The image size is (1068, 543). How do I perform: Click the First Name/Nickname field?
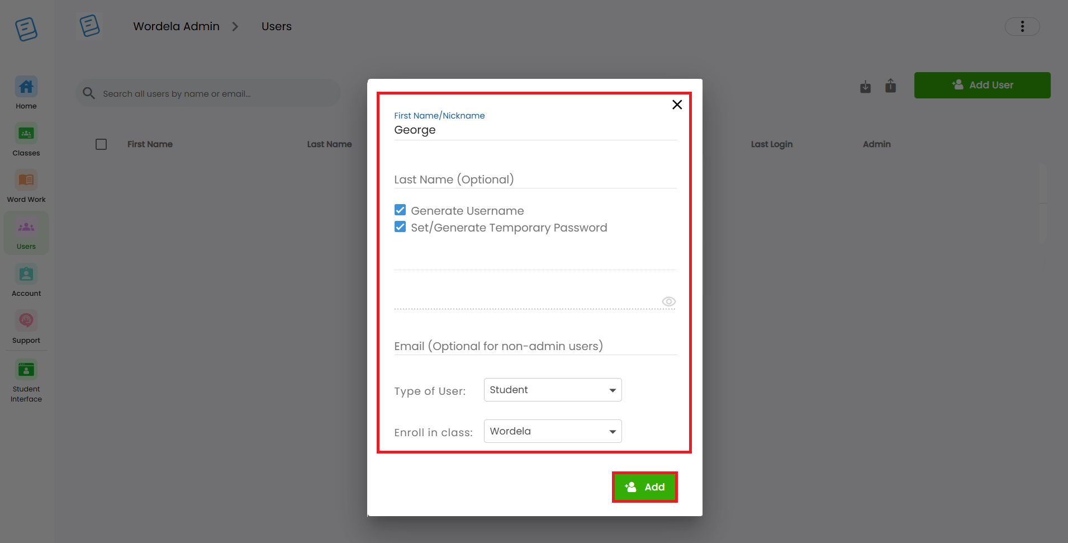[535, 130]
